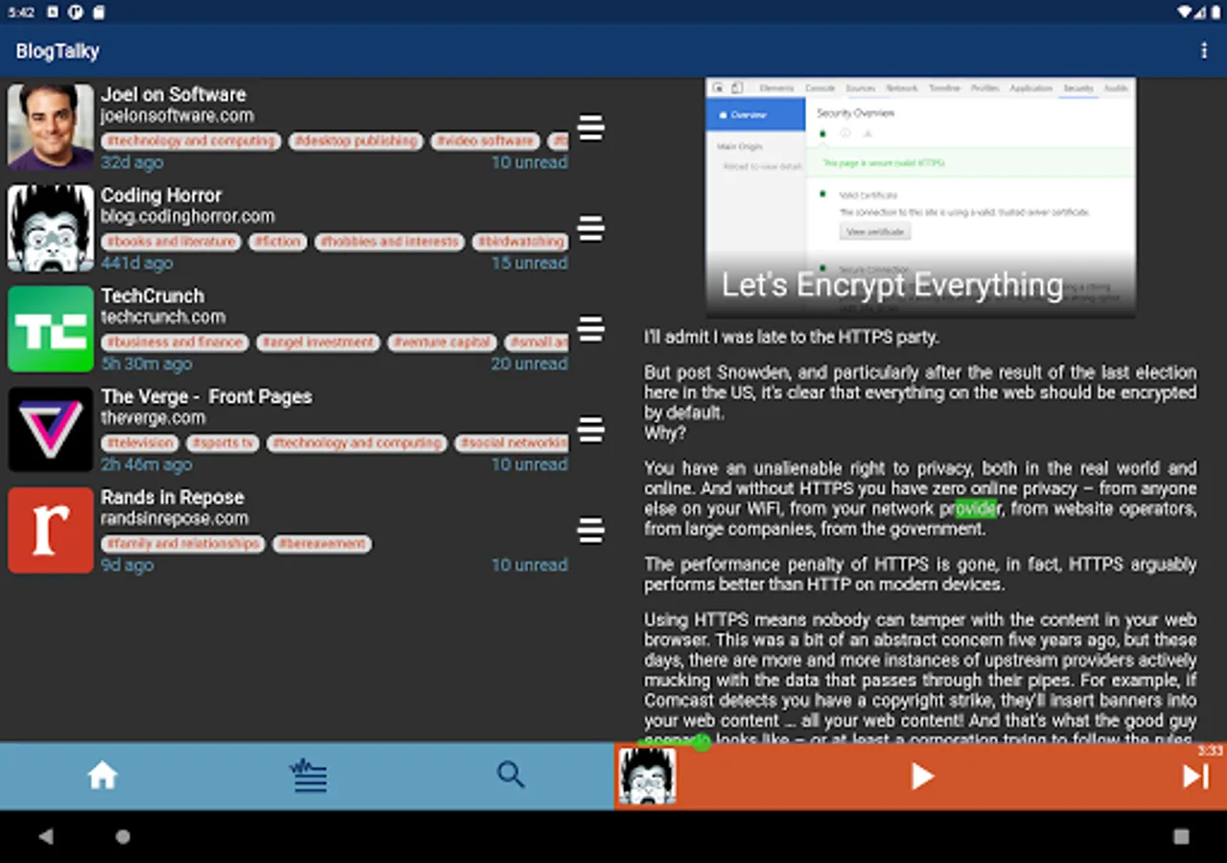Skip to the next article

(1195, 776)
